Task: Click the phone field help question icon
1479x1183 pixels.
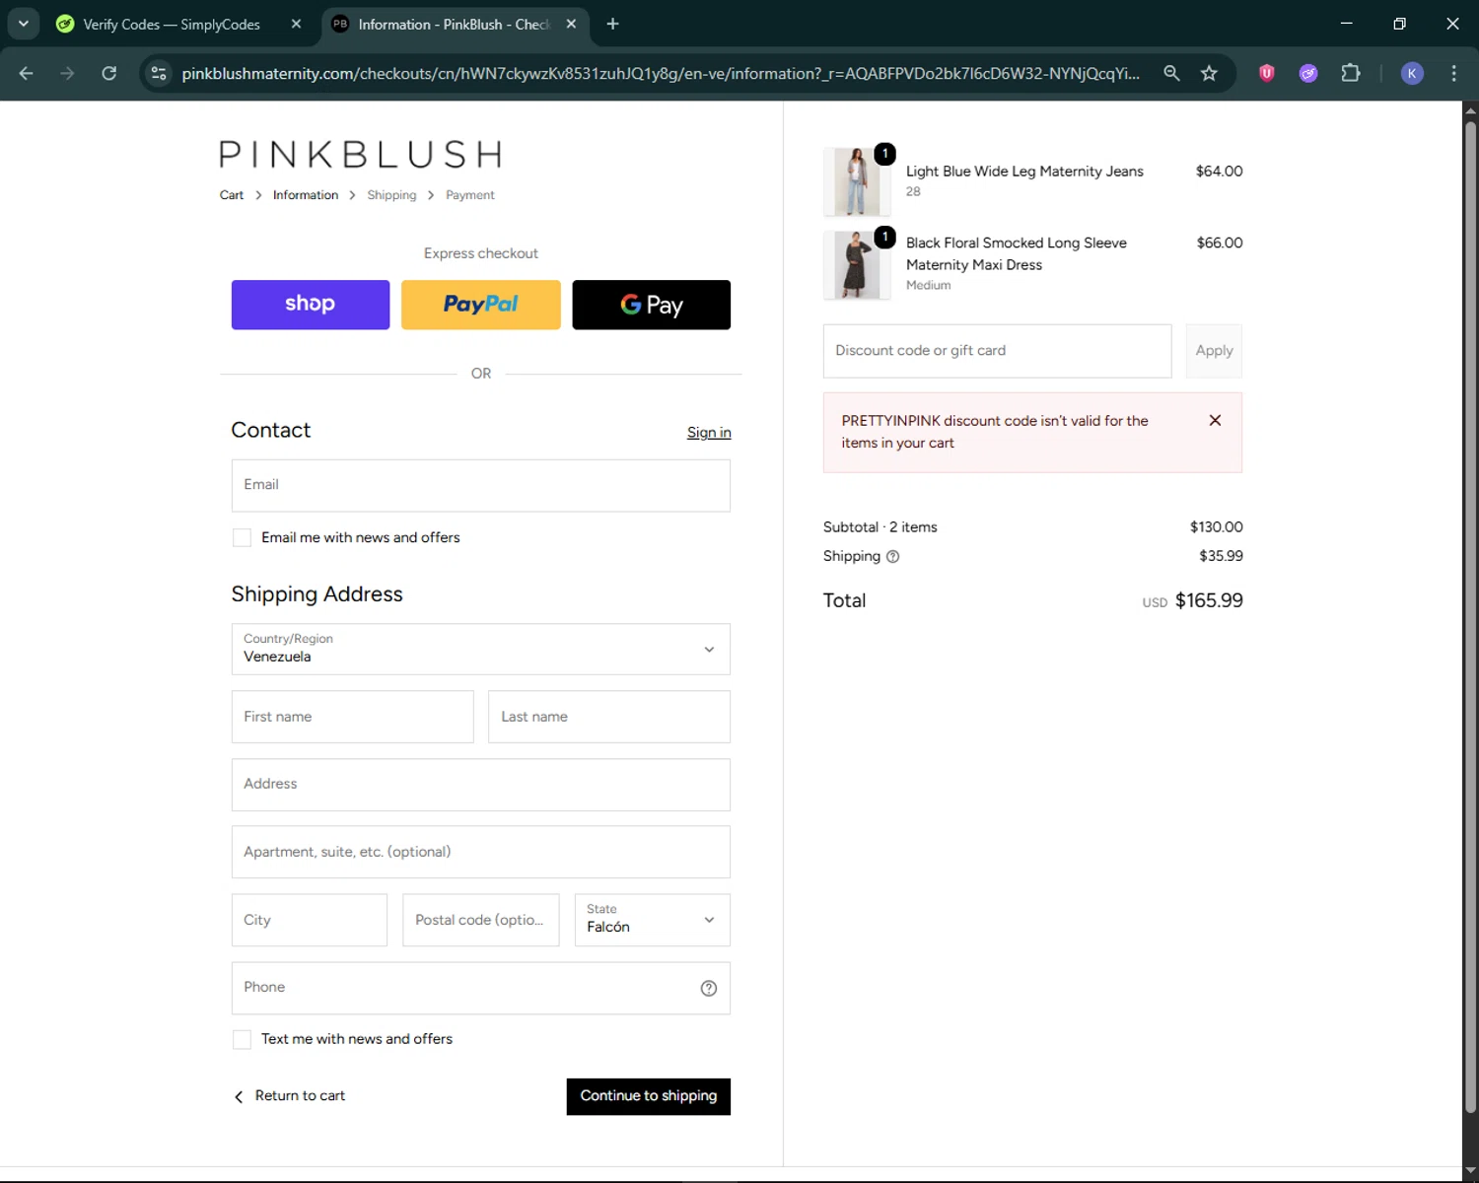Action: [x=708, y=988]
